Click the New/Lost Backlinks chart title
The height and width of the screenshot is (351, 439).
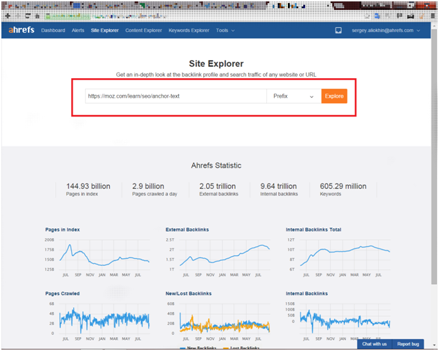tap(189, 294)
